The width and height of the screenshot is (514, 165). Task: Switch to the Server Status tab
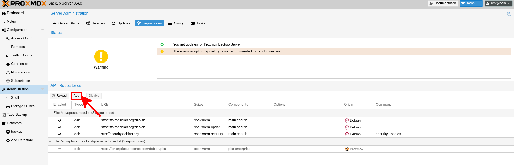[x=66, y=23]
